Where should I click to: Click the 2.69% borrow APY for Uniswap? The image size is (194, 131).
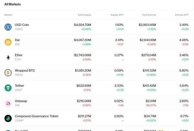pos(184,101)
